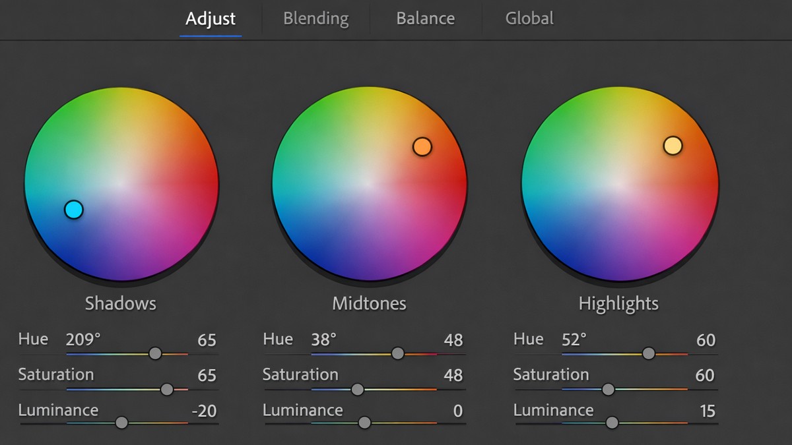
Task: Click the Highlights Hue slider handle
Action: click(x=649, y=353)
